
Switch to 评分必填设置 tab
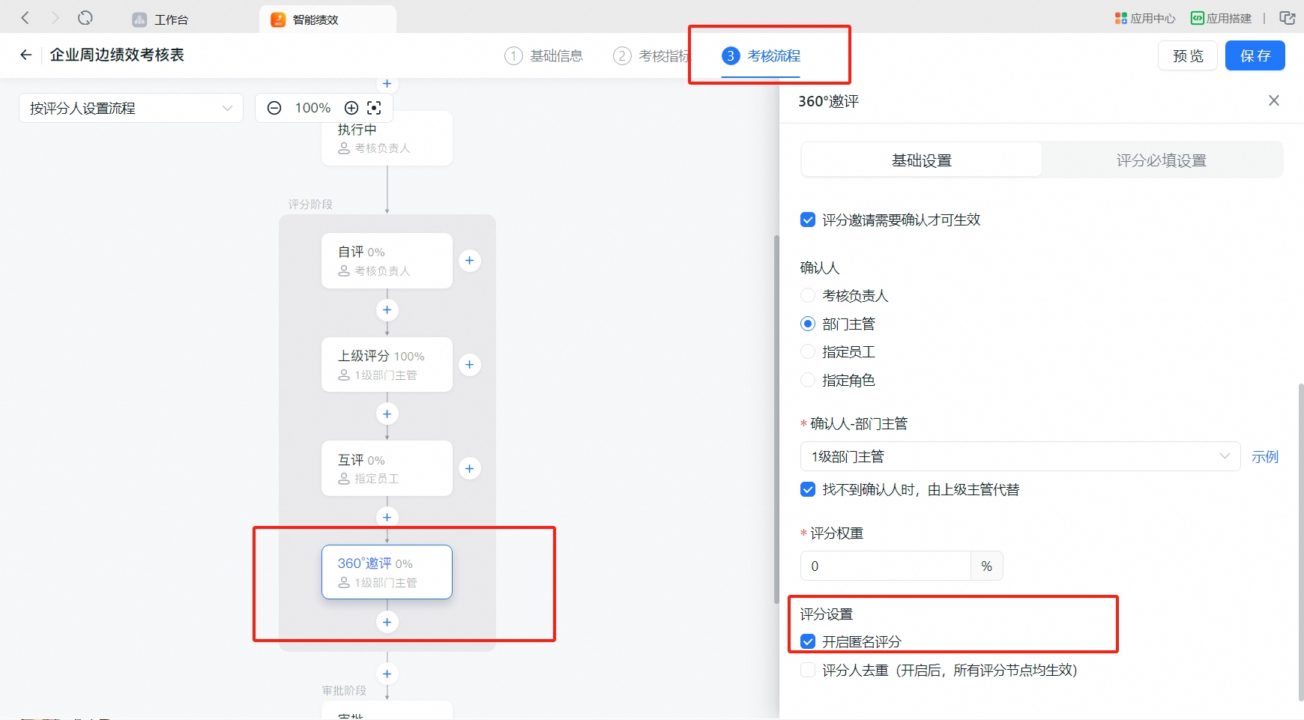point(1162,160)
